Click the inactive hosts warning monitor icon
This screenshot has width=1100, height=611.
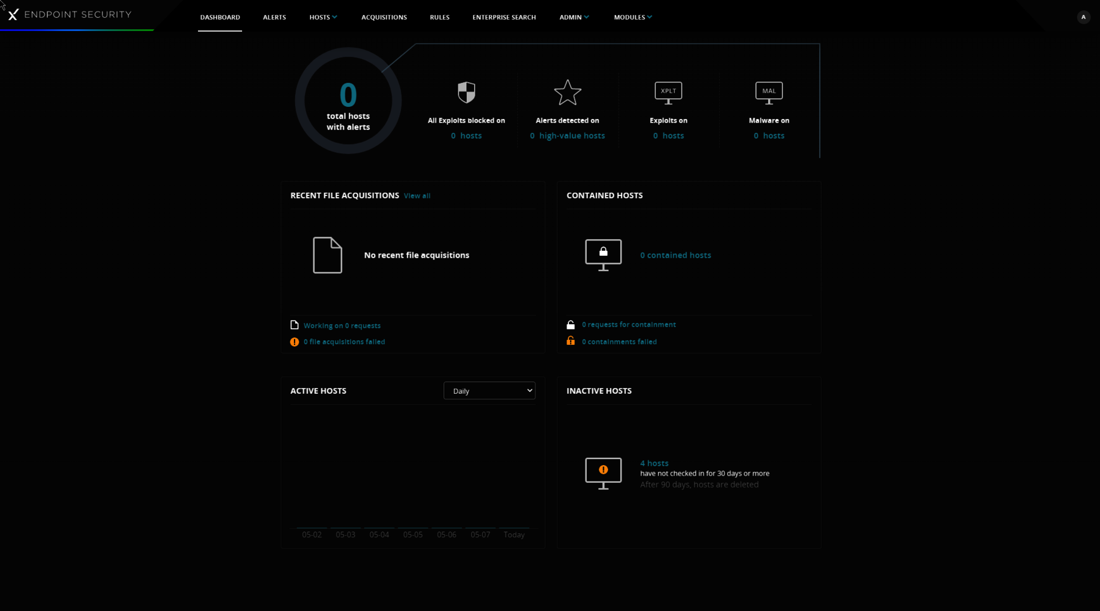603,473
